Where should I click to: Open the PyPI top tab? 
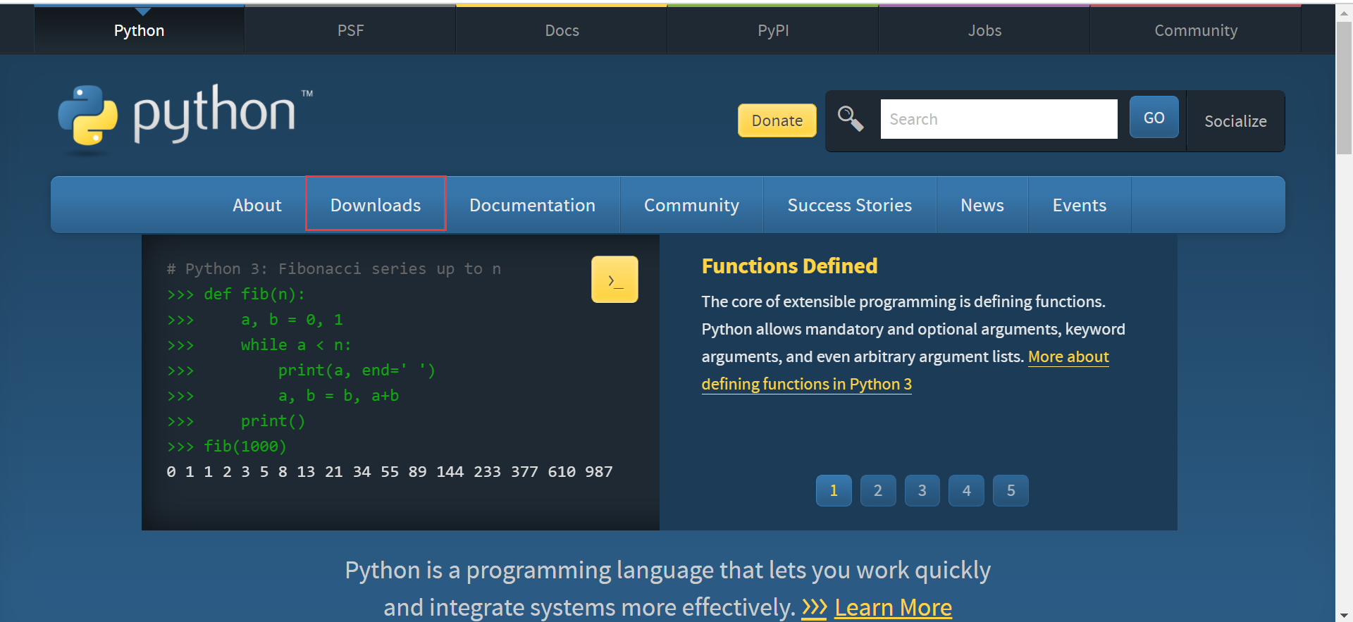[x=773, y=30]
